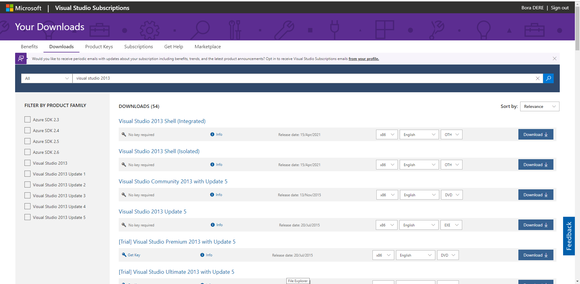Open the All category dropdown
Viewport: 580px width, 284px height.
[x=47, y=78]
